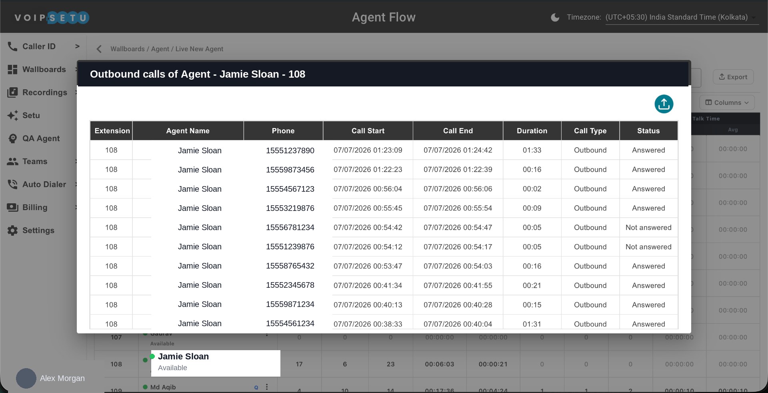Click the Billing icon in sidebar
This screenshot has width=768, height=393.
pyautogui.click(x=12, y=207)
